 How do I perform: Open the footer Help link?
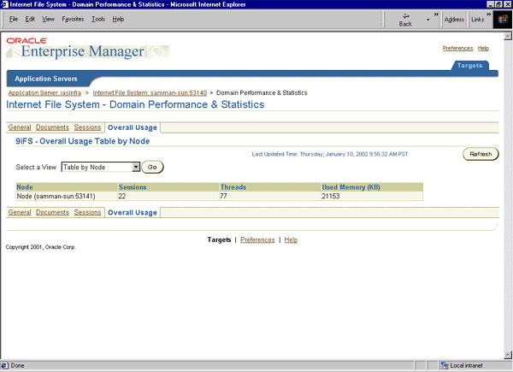(x=291, y=239)
